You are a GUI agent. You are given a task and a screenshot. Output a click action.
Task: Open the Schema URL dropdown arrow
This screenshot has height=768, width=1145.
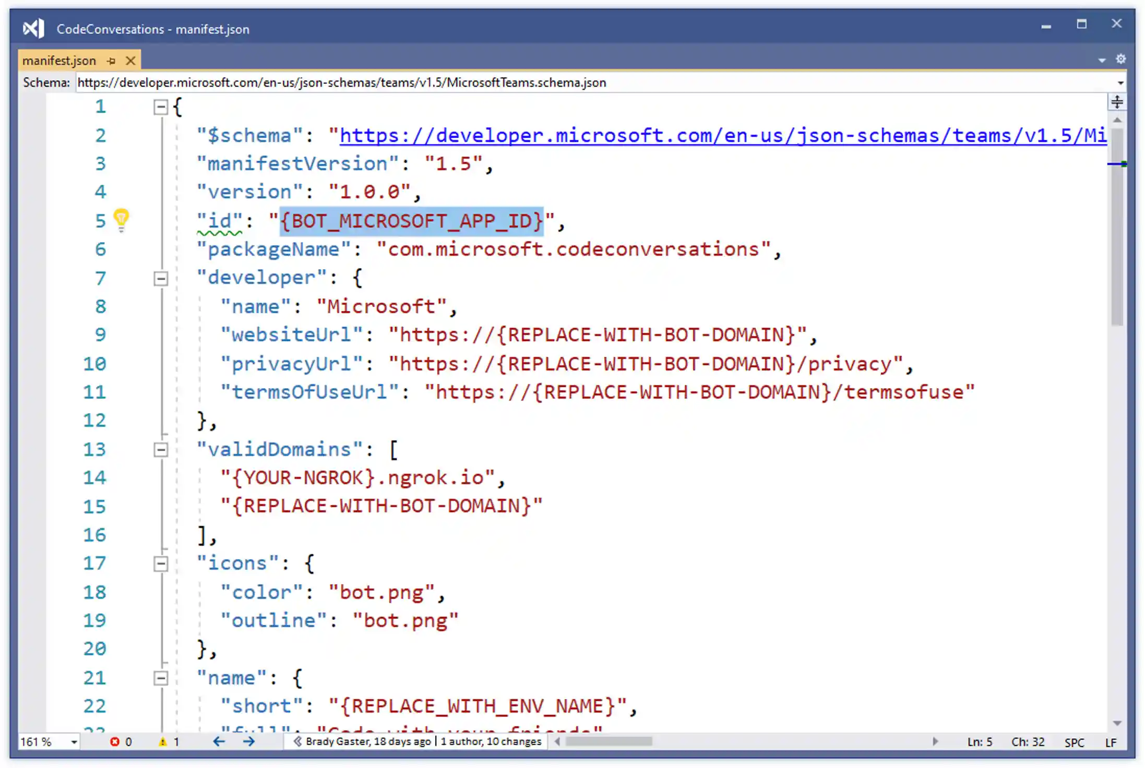pyautogui.click(x=1120, y=83)
